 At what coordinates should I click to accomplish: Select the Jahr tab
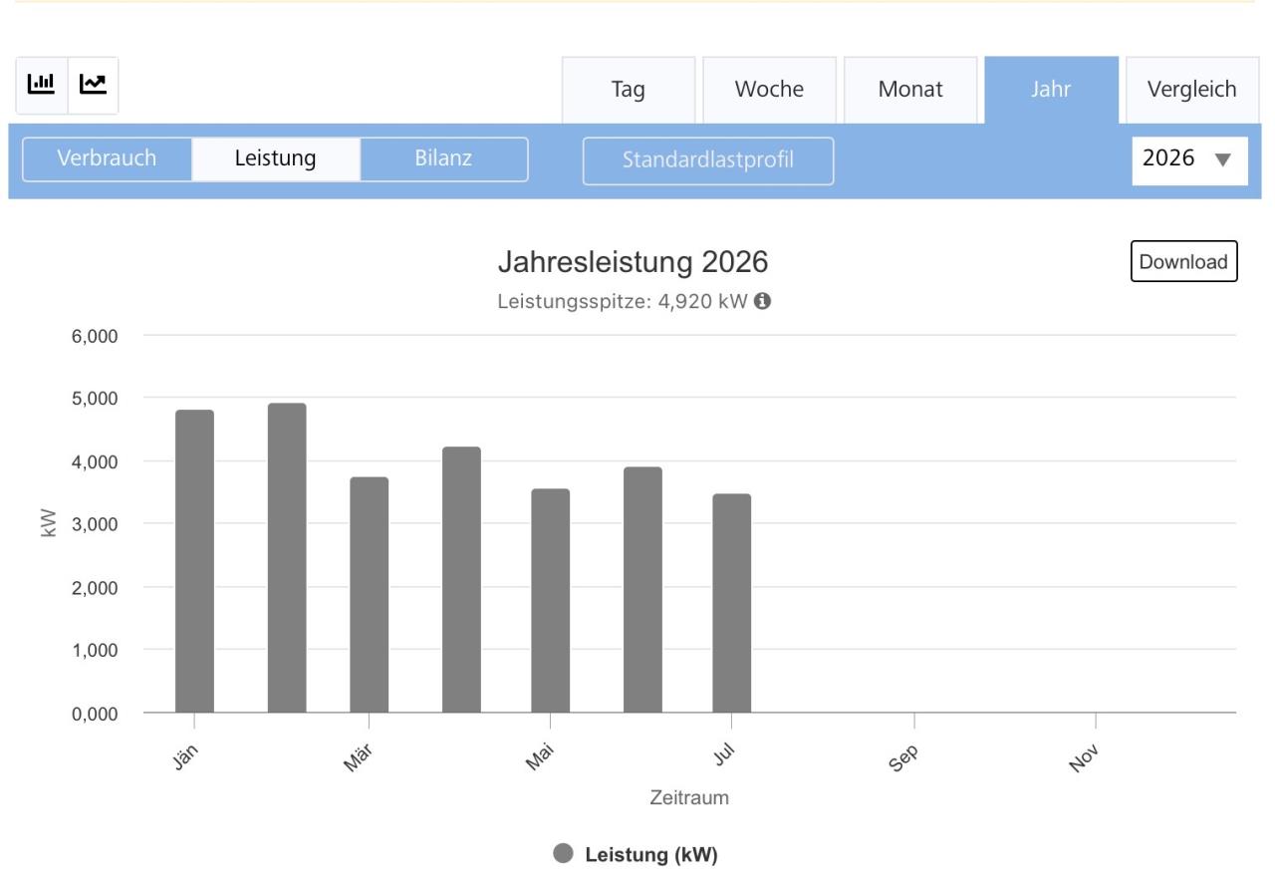tap(1052, 90)
